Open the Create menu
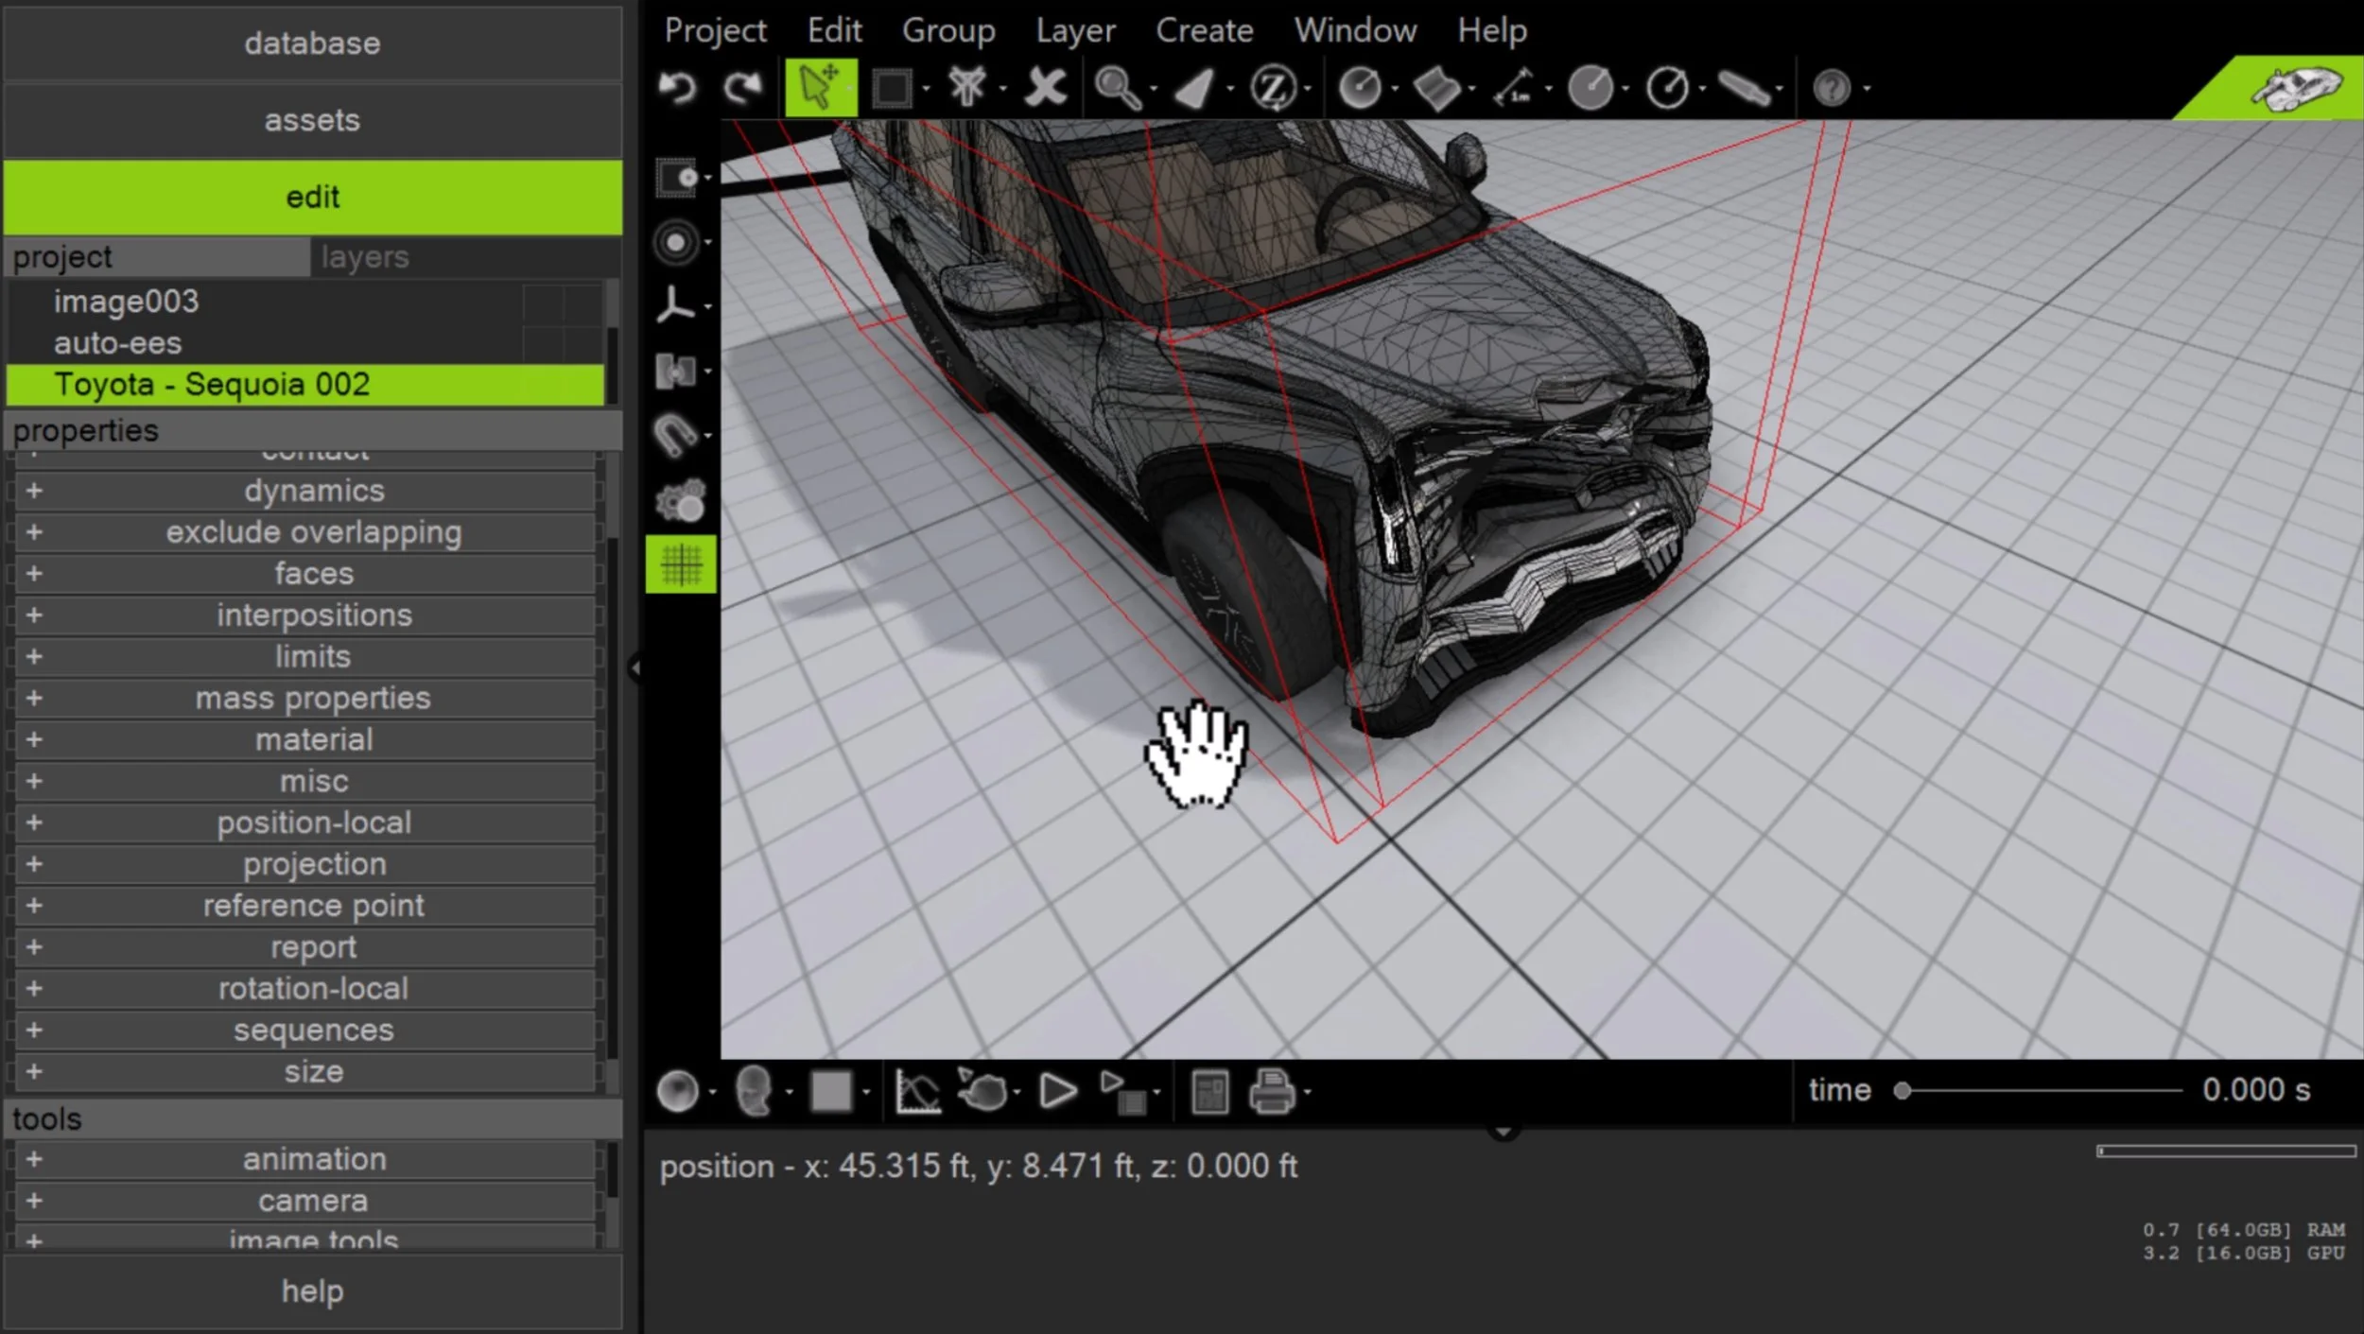Viewport: 2364px width, 1334px height. 1204,30
